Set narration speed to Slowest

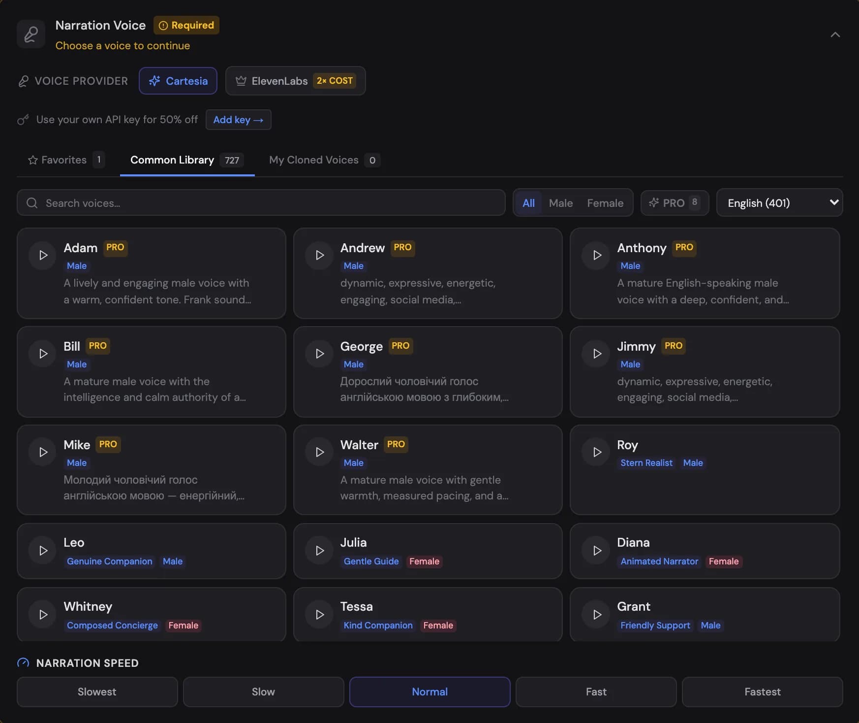point(97,691)
